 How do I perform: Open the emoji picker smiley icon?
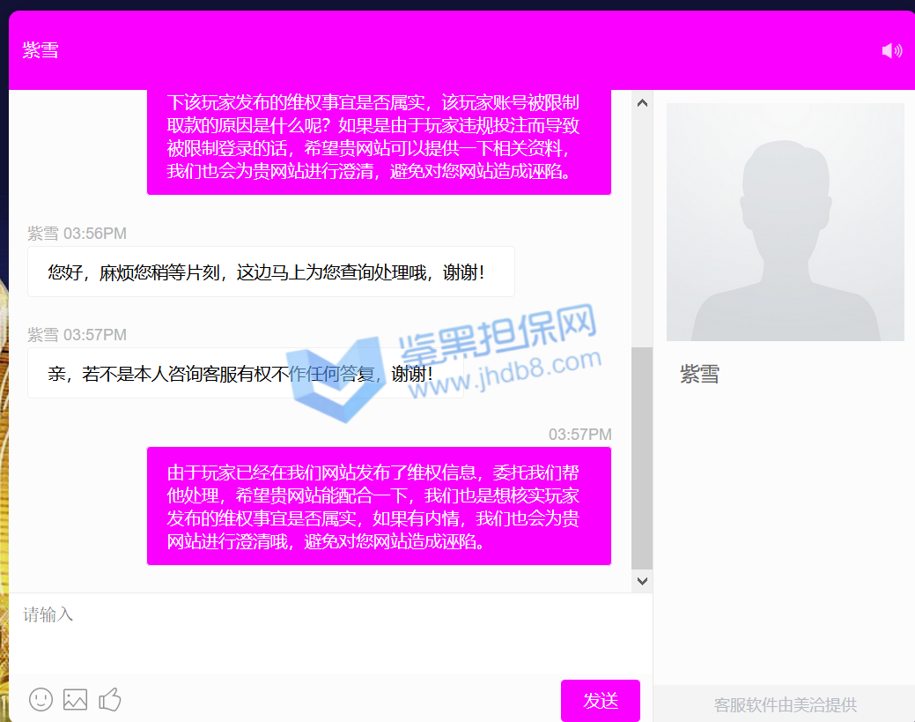coord(41,700)
